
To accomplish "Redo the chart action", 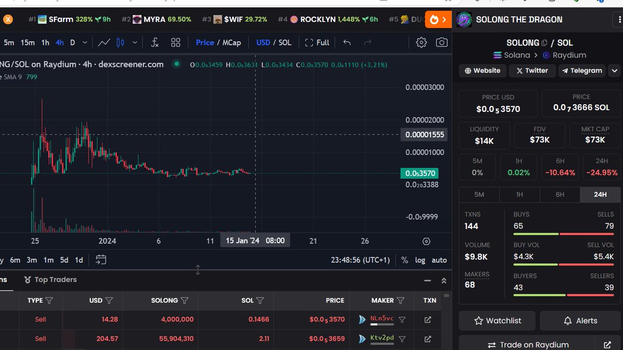I will (x=368, y=43).
